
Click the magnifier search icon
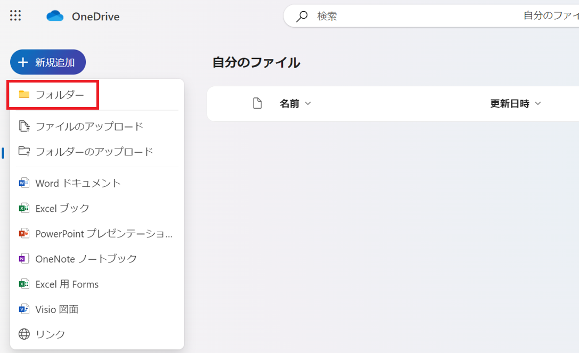(x=302, y=17)
